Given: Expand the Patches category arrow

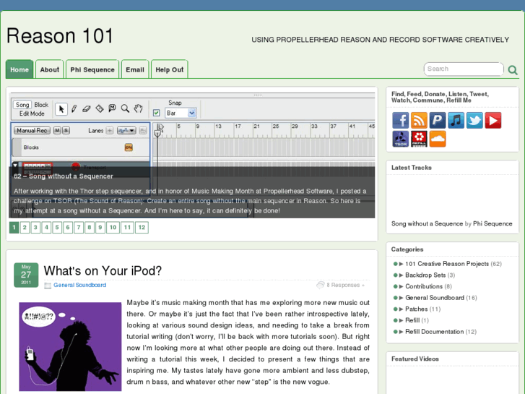Looking at the screenshot, I should [x=401, y=309].
